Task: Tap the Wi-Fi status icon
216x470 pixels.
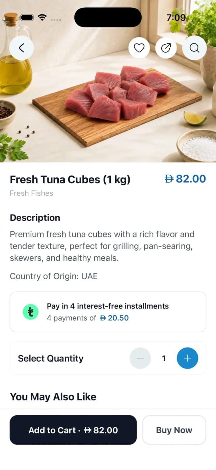Action: coord(42,18)
